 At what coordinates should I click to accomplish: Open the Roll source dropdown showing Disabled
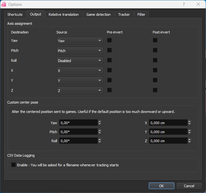[80, 60]
